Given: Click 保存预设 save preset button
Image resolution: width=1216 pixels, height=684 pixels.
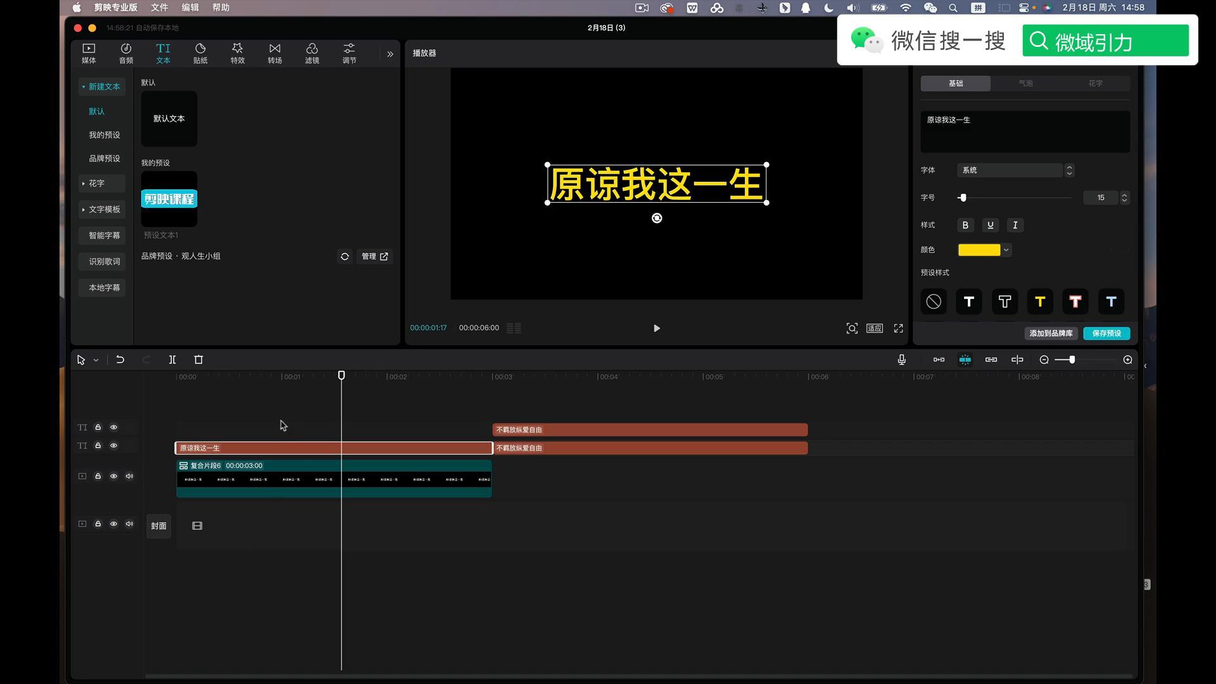Looking at the screenshot, I should pyautogui.click(x=1106, y=333).
